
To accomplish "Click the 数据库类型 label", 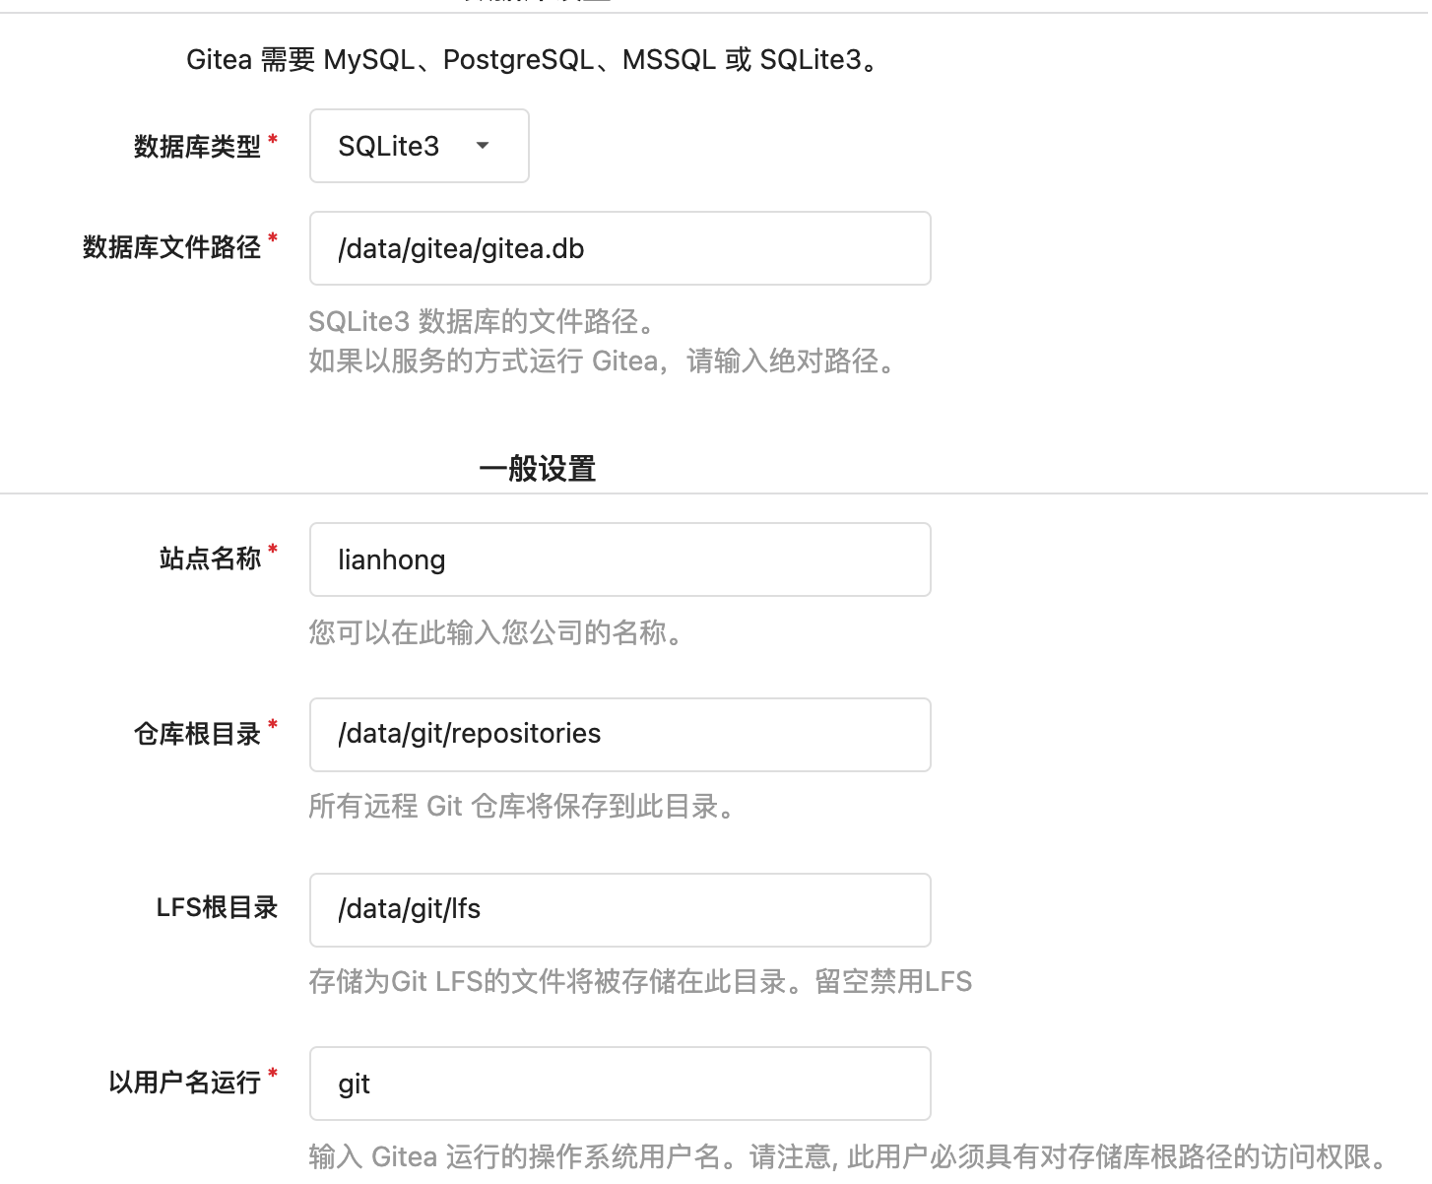I will pyautogui.click(x=197, y=147).
